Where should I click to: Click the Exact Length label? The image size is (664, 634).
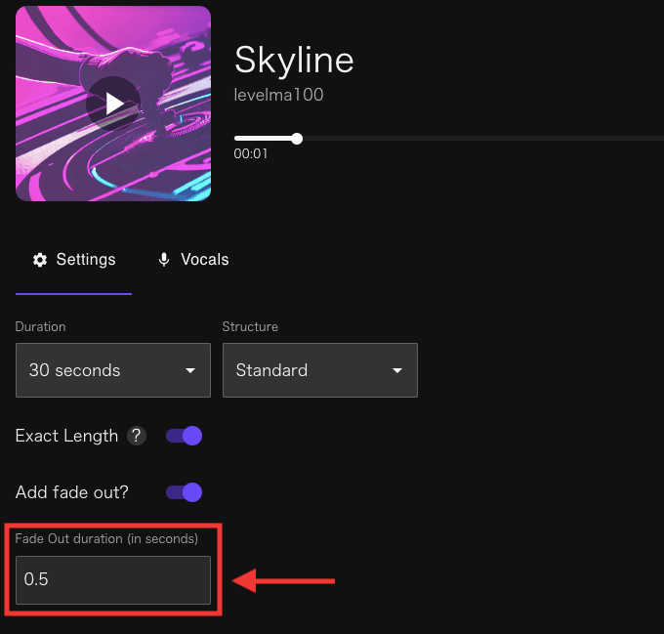66,436
